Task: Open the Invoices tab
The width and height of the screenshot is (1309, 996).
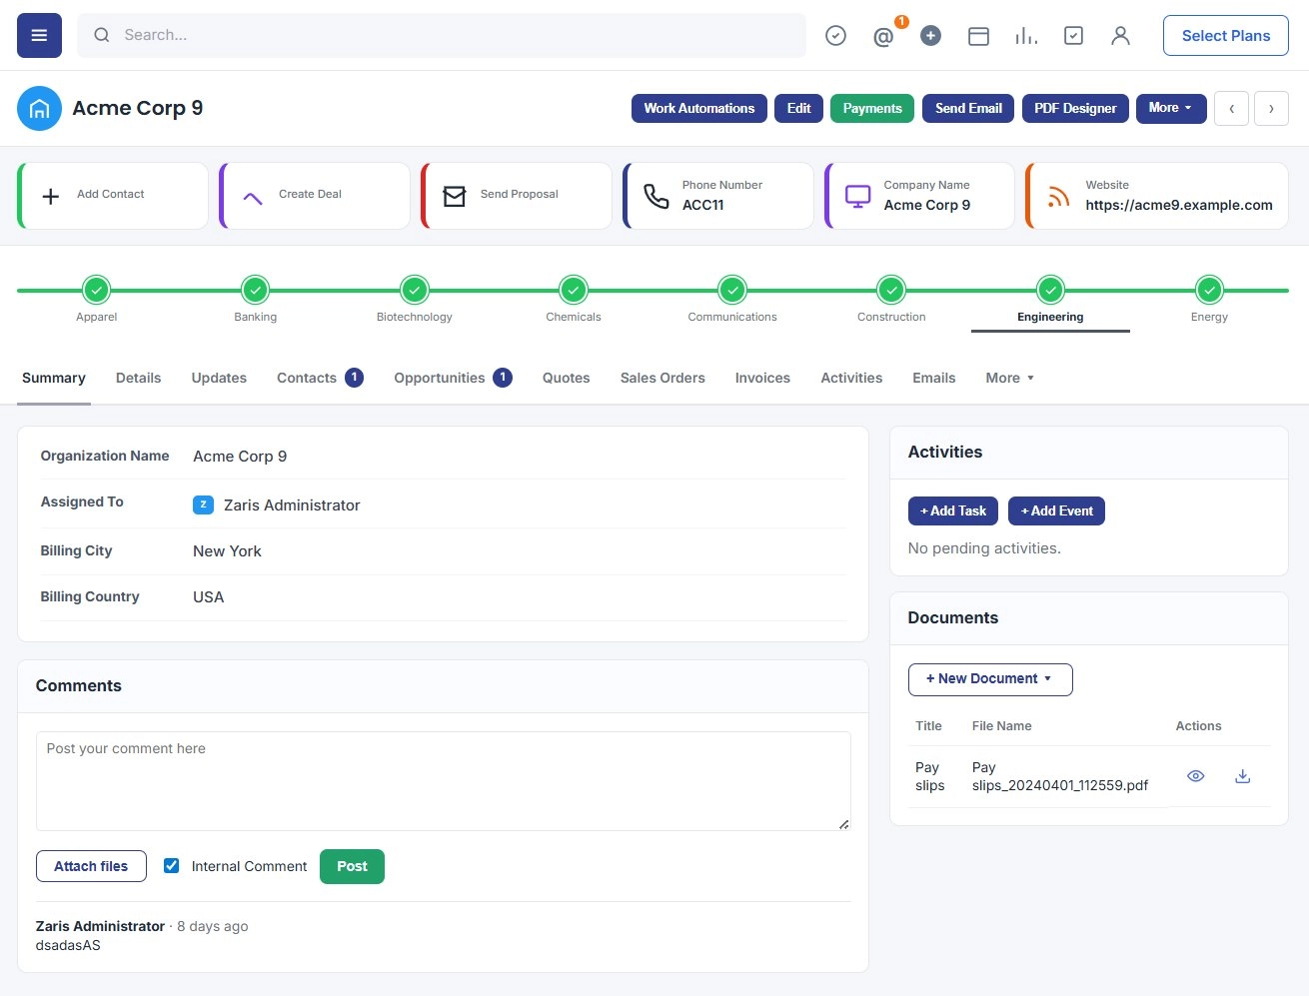Action: click(762, 378)
